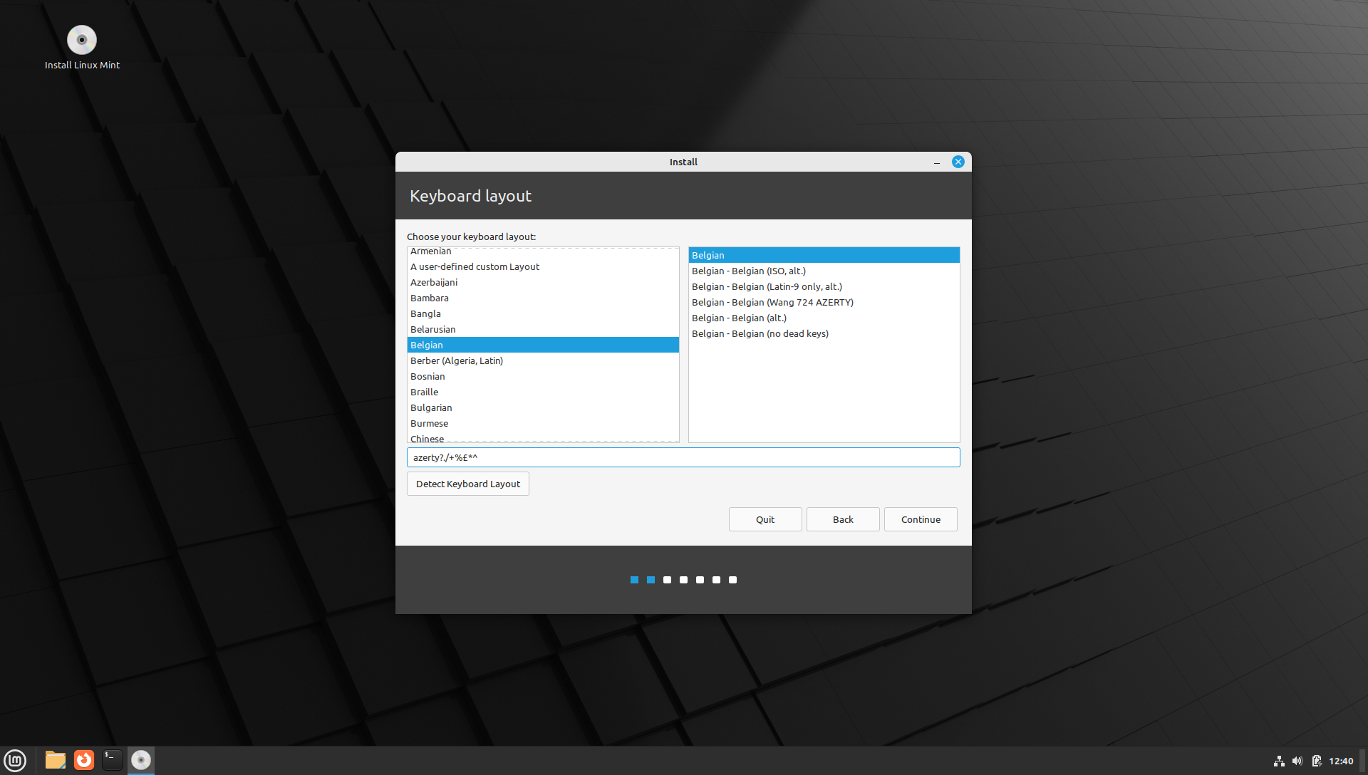
Task: Click the keyboard test input field
Action: (683, 457)
